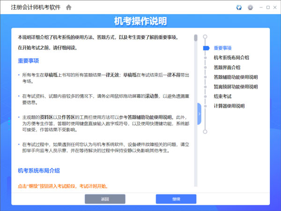Jump to 机考系统布局介绍 in navigation
Screen dimensions: 281x211
(231, 58)
